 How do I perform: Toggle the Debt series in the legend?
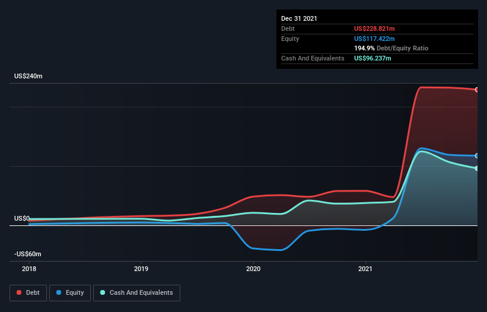click(28, 293)
